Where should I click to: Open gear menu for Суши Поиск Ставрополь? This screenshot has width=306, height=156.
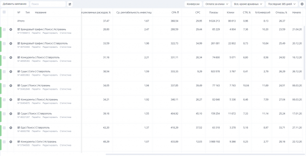coord(11,113)
